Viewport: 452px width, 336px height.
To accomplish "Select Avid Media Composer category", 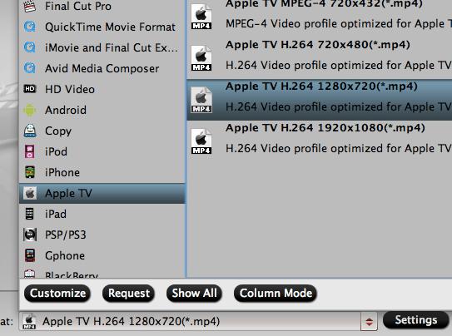I will [x=102, y=68].
